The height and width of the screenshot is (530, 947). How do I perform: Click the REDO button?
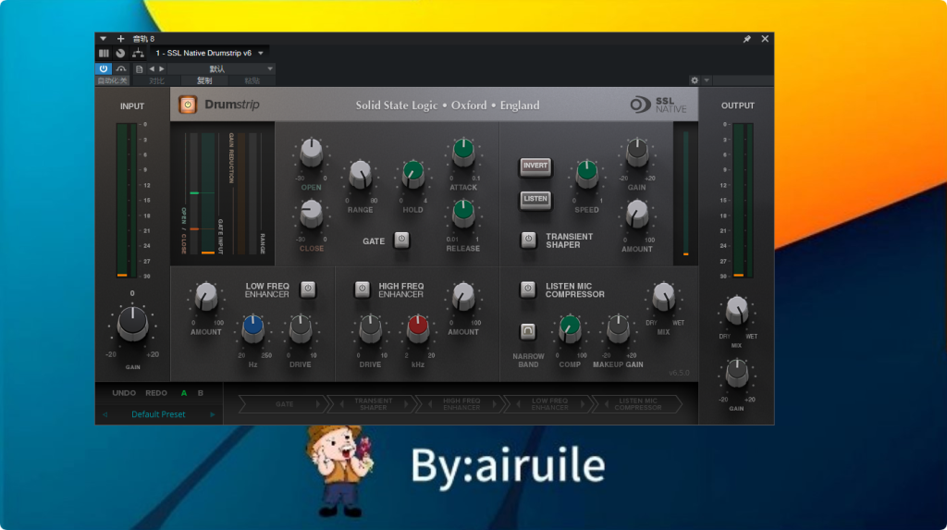click(x=155, y=393)
